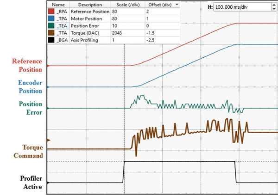278x195 pixels.
Task: Click the red _RPA color swatch
Action: tap(51, 11)
